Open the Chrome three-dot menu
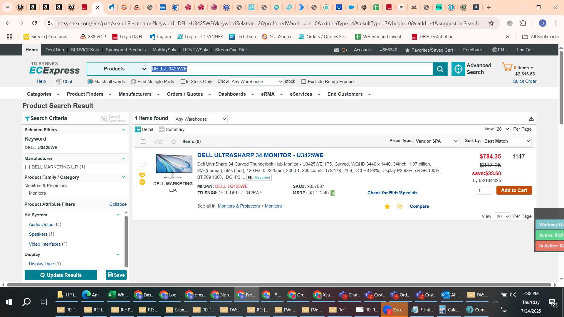This screenshot has width=564, height=317. pos(556,23)
